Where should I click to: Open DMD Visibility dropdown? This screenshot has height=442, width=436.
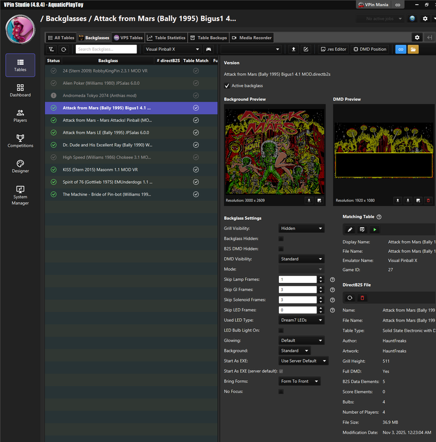301,259
